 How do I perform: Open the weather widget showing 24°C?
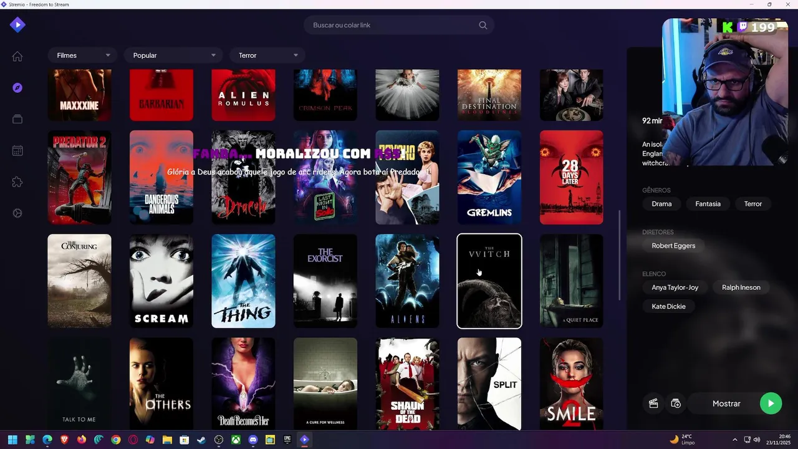(683, 440)
